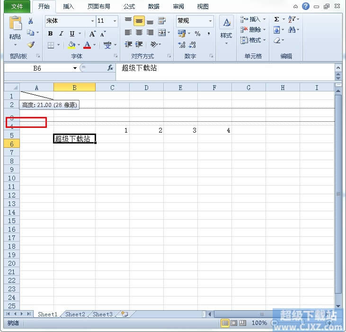Toggle top vertical alignment

(x=128, y=20)
